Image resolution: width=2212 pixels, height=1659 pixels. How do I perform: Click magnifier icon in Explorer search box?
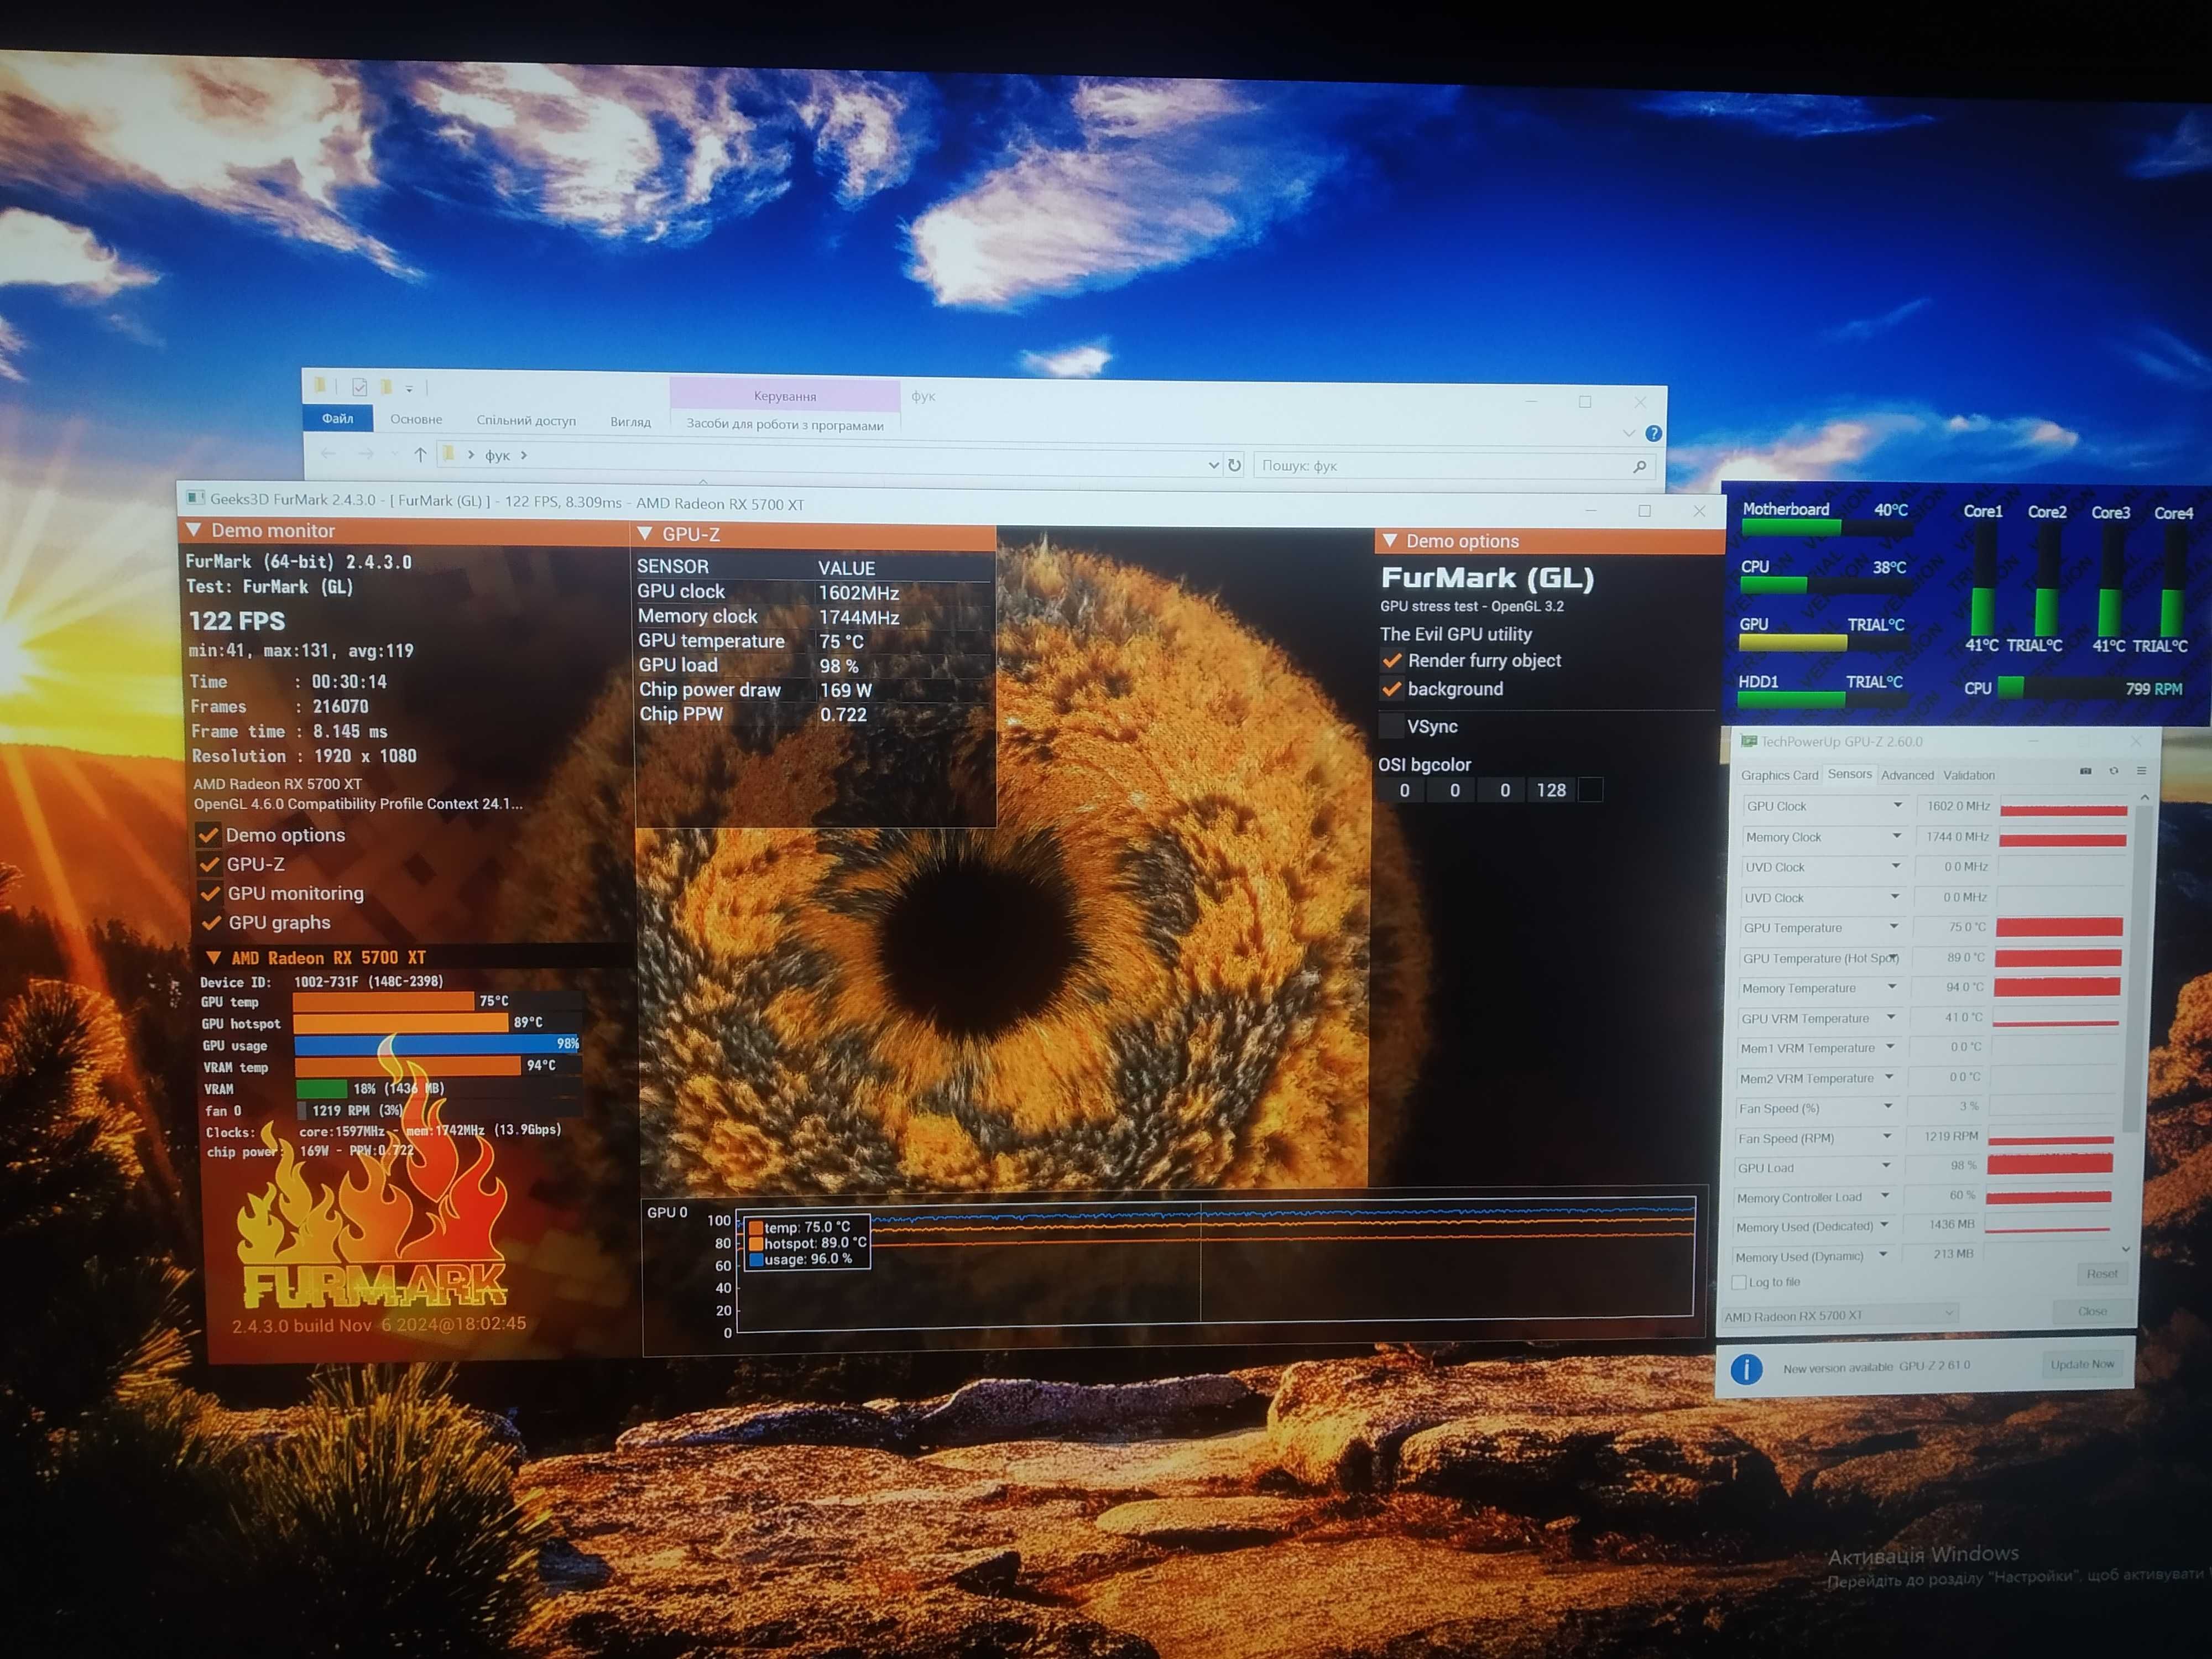1639,466
